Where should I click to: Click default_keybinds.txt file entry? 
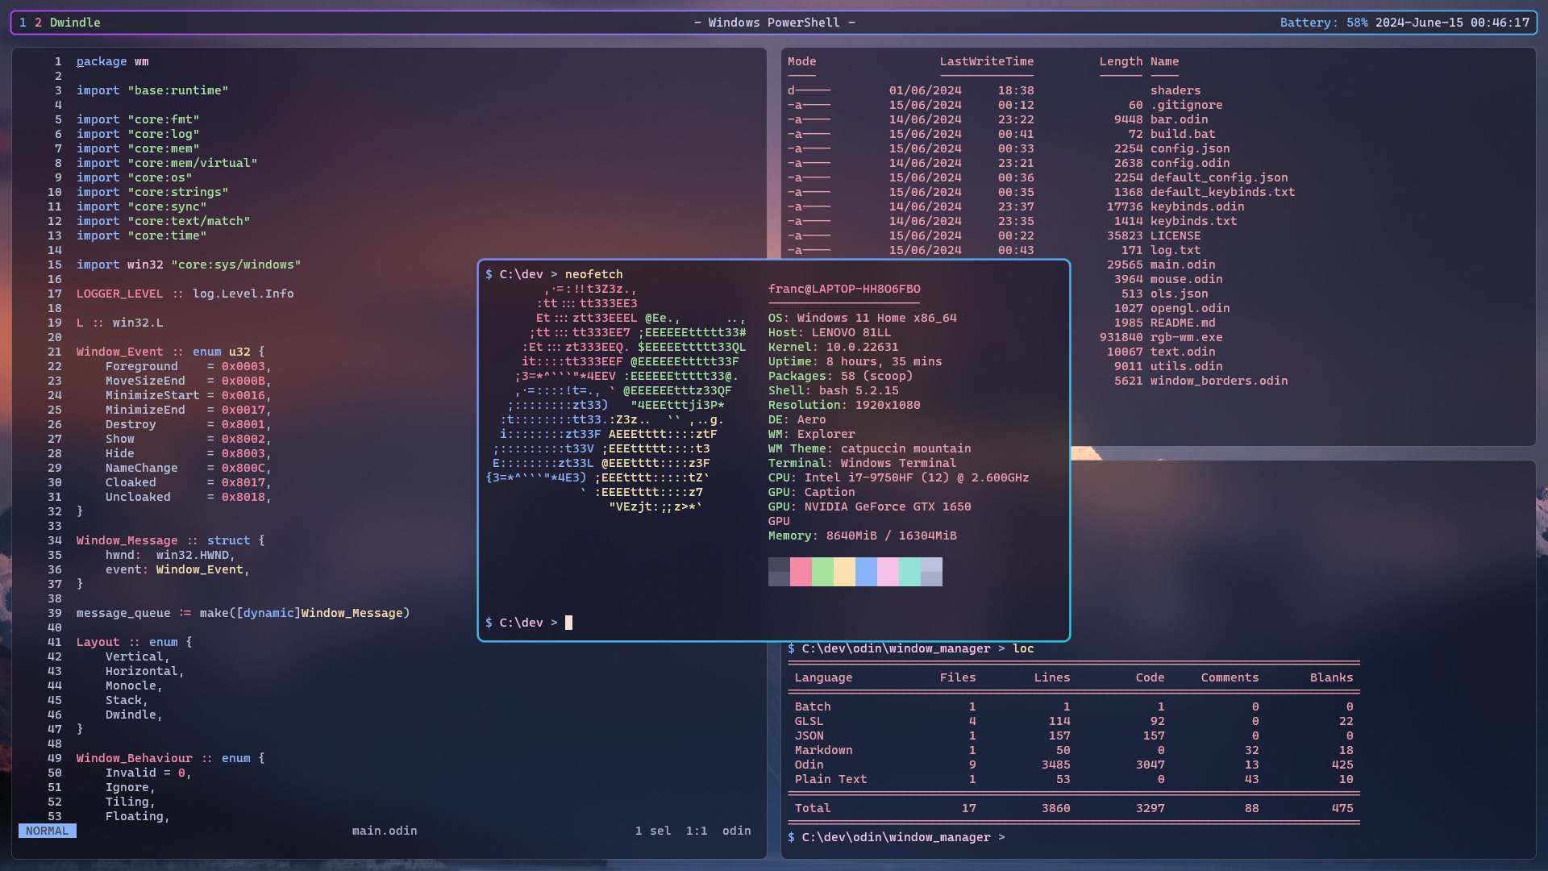point(1222,192)
